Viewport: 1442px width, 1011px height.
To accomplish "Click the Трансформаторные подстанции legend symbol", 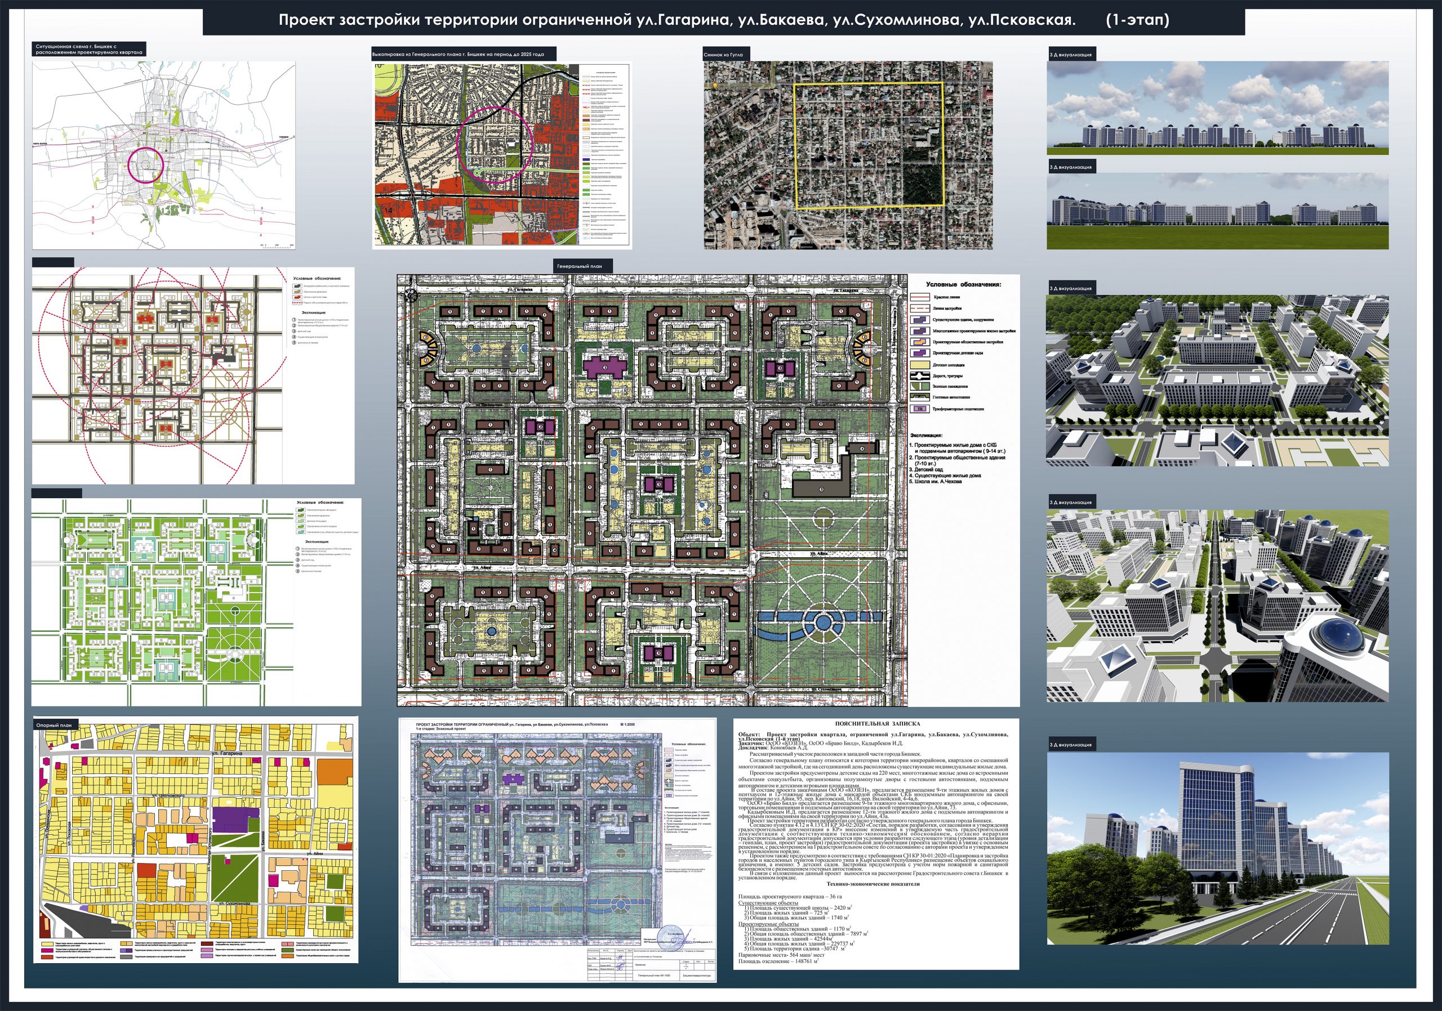I will (x=919, y=409).
